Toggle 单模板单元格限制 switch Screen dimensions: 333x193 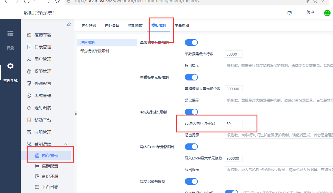[x=191, y=77]
